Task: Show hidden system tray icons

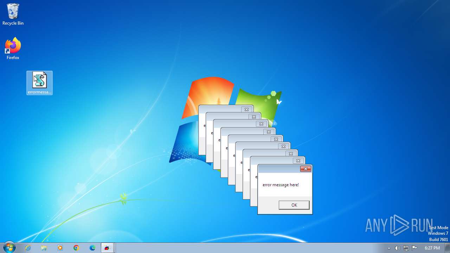Action: pyautogui.click(x=389, y=248)
